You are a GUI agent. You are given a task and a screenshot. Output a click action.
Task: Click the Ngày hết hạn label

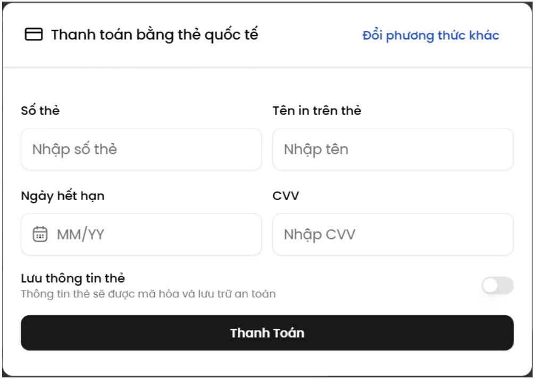point(63,196)
